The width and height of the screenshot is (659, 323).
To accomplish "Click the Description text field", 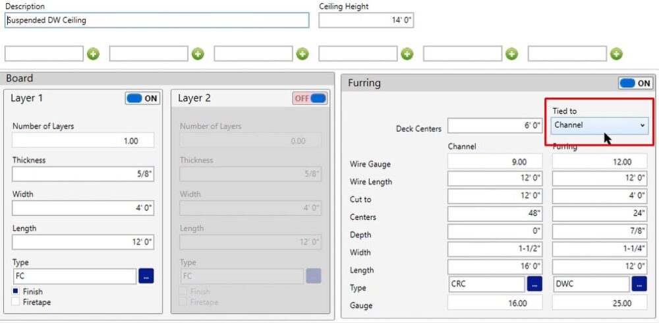I will click(157, 20).
